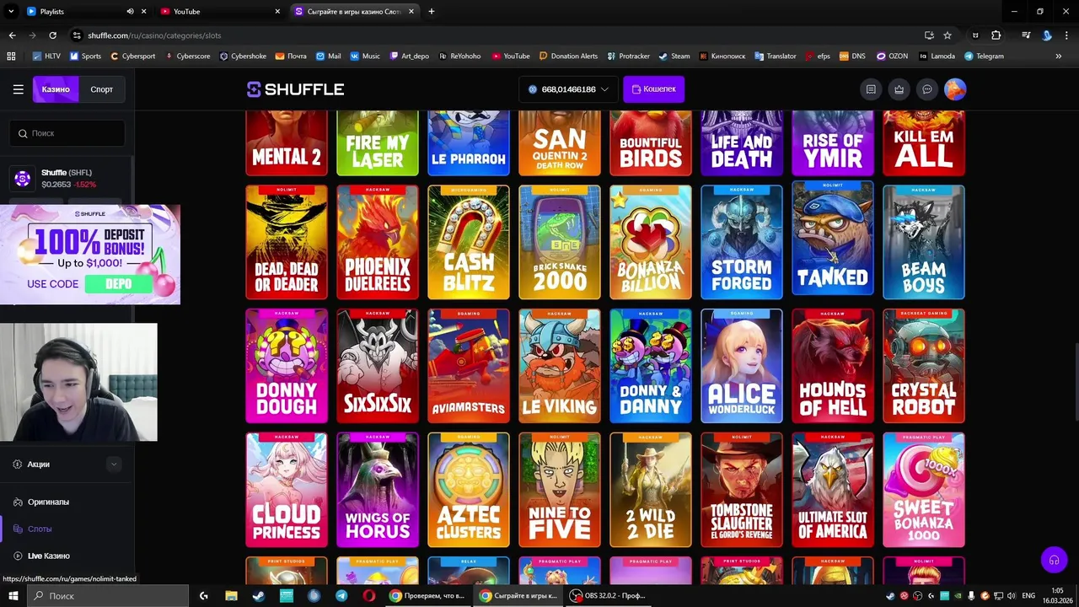Open the Steam bookmark in bookmarks bar

[674, 56]
